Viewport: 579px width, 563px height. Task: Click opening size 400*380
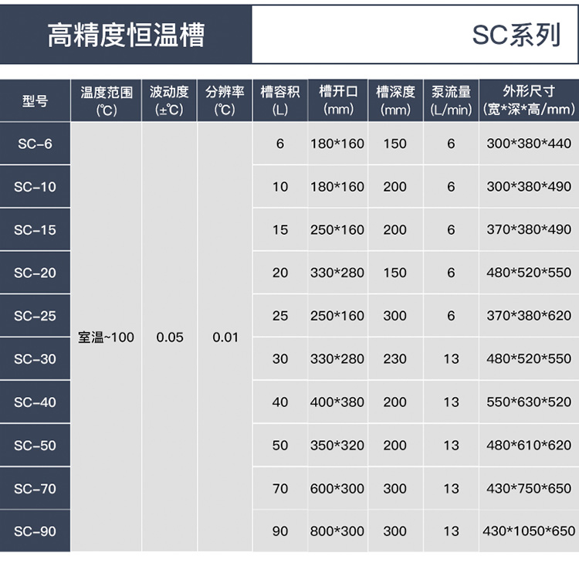337,402
